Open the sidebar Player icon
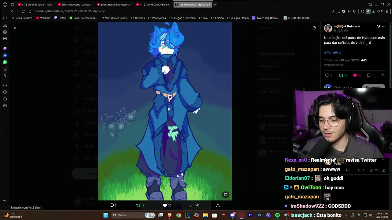This screenshot has height=220, width=392. (5, 86)
